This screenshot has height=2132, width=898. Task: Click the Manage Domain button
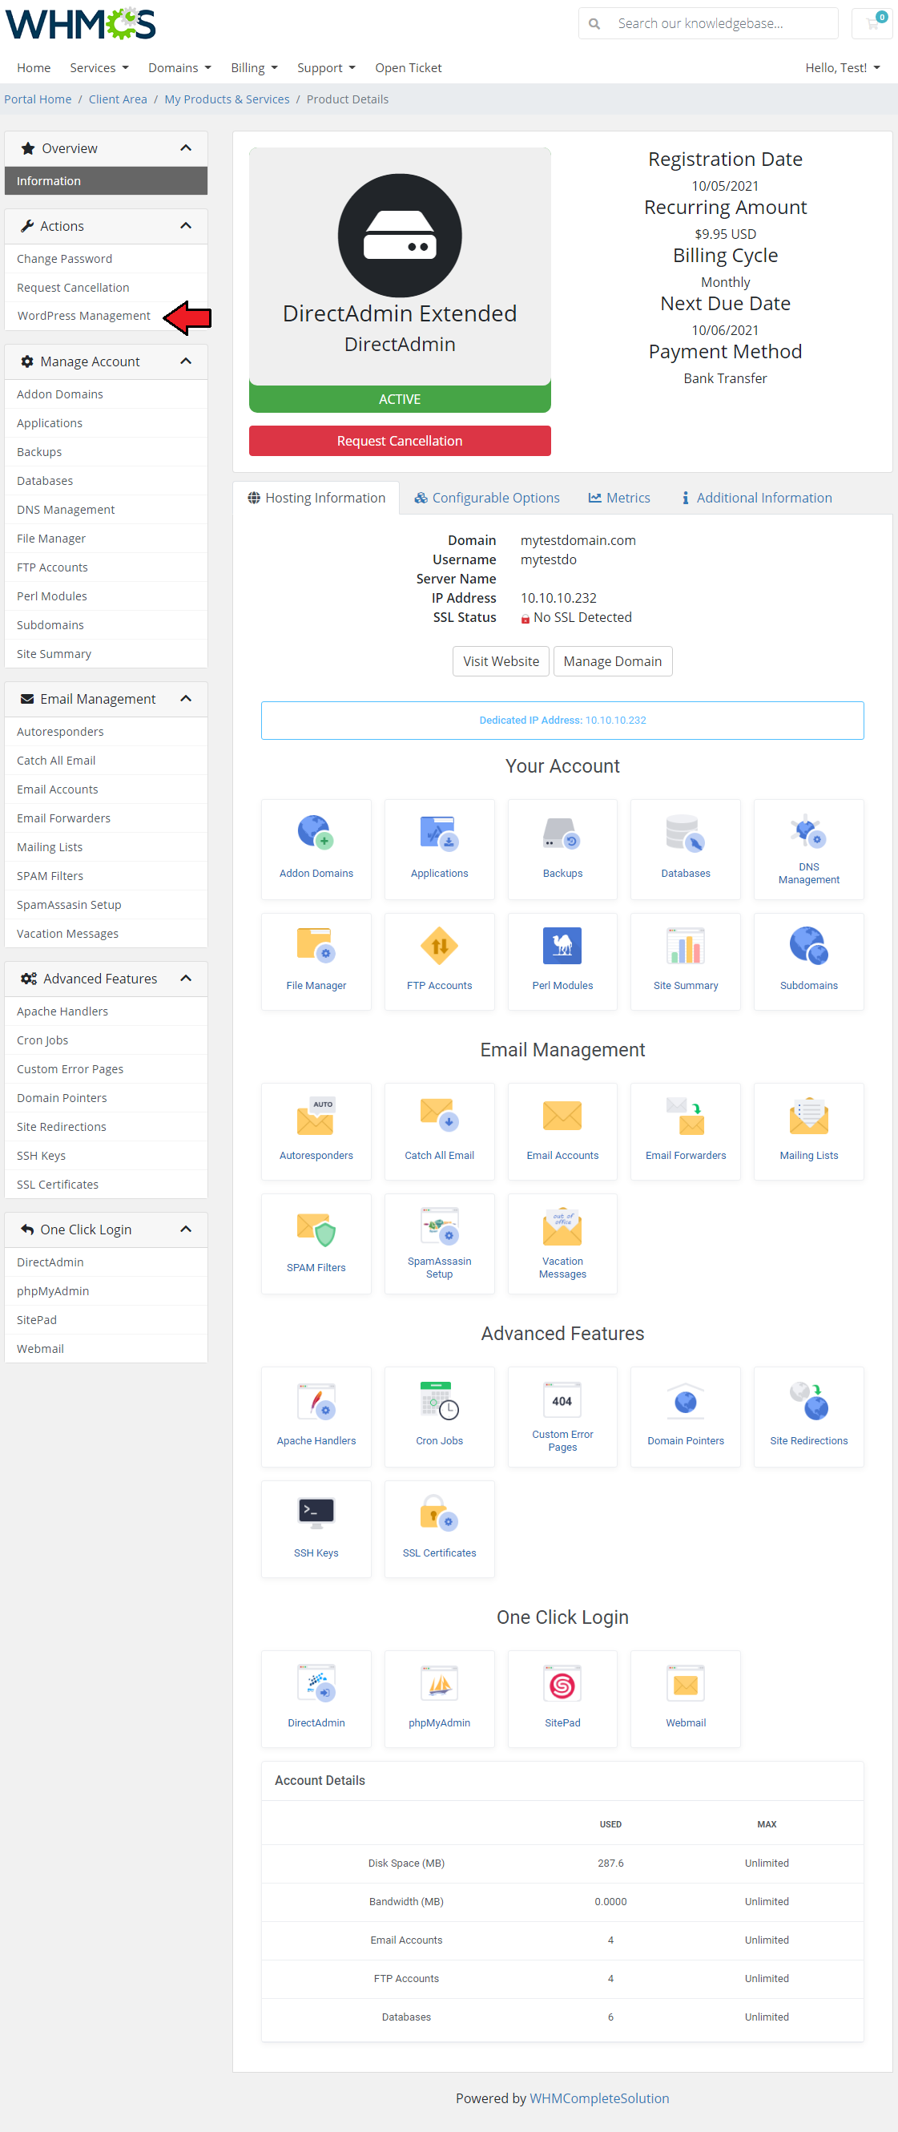(613, 661)
